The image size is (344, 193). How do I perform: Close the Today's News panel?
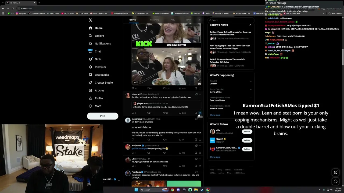click(250, 25)
